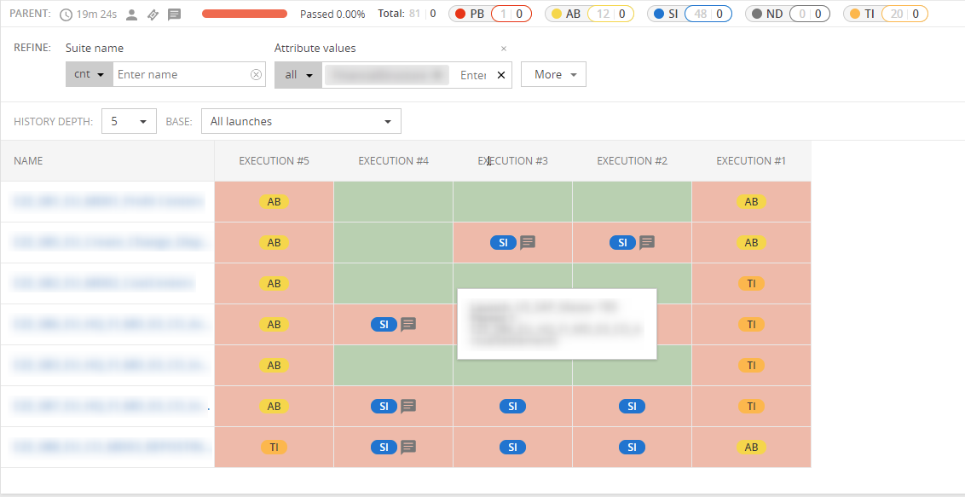Click the comment icon on SI badge in Execution #2
Image resolution: width=965 pixels, height=497 pixels.
click(646, 242)
